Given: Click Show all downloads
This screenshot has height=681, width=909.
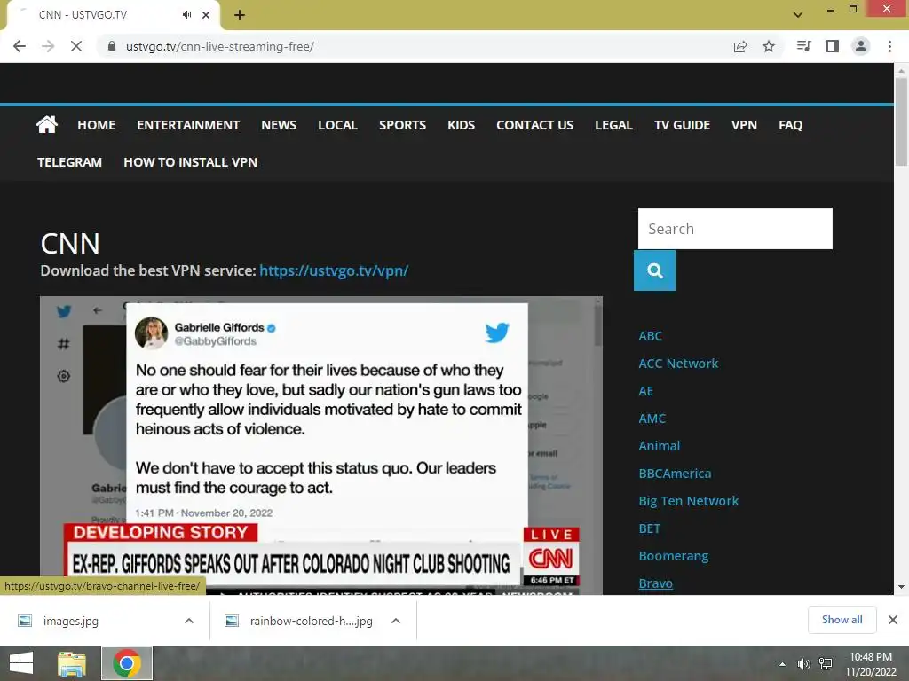Looking at the screenshot, I should point(842,620).
